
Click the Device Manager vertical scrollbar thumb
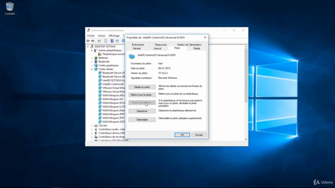tap(246, 75)
